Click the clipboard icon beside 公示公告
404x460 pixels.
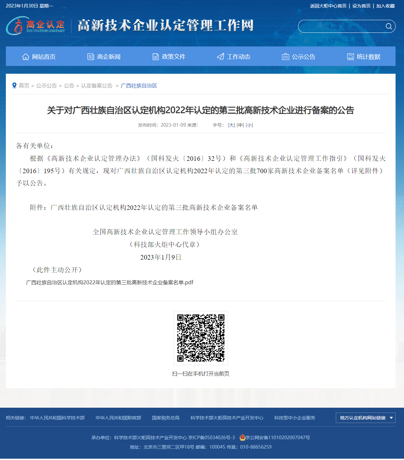[x=285, y=57]
